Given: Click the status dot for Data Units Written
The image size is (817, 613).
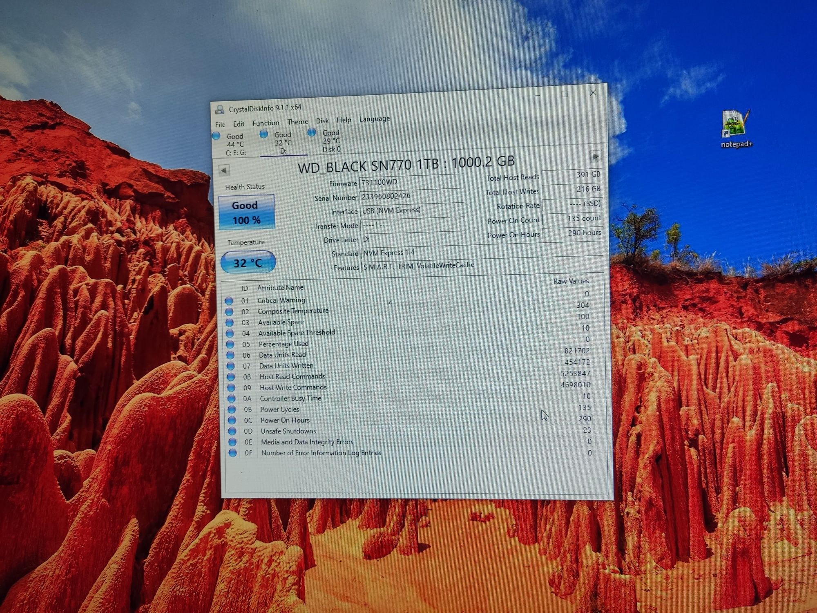Looking at the screenshot, I should pos(231,366).
